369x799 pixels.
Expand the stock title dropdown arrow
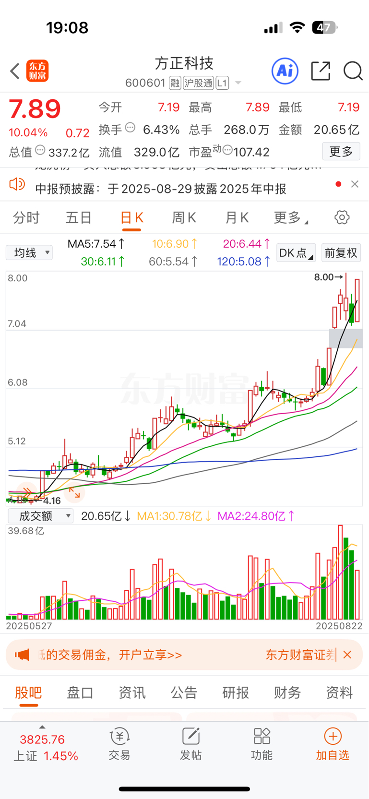coord(238,83)
